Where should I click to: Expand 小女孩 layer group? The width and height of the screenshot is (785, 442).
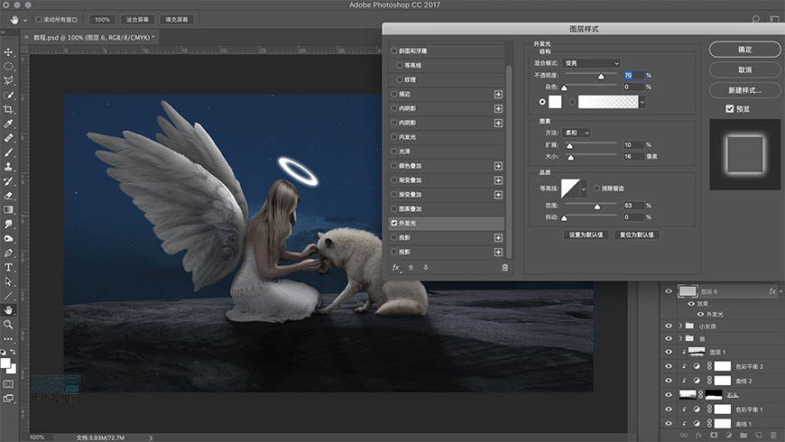(680, 326)
